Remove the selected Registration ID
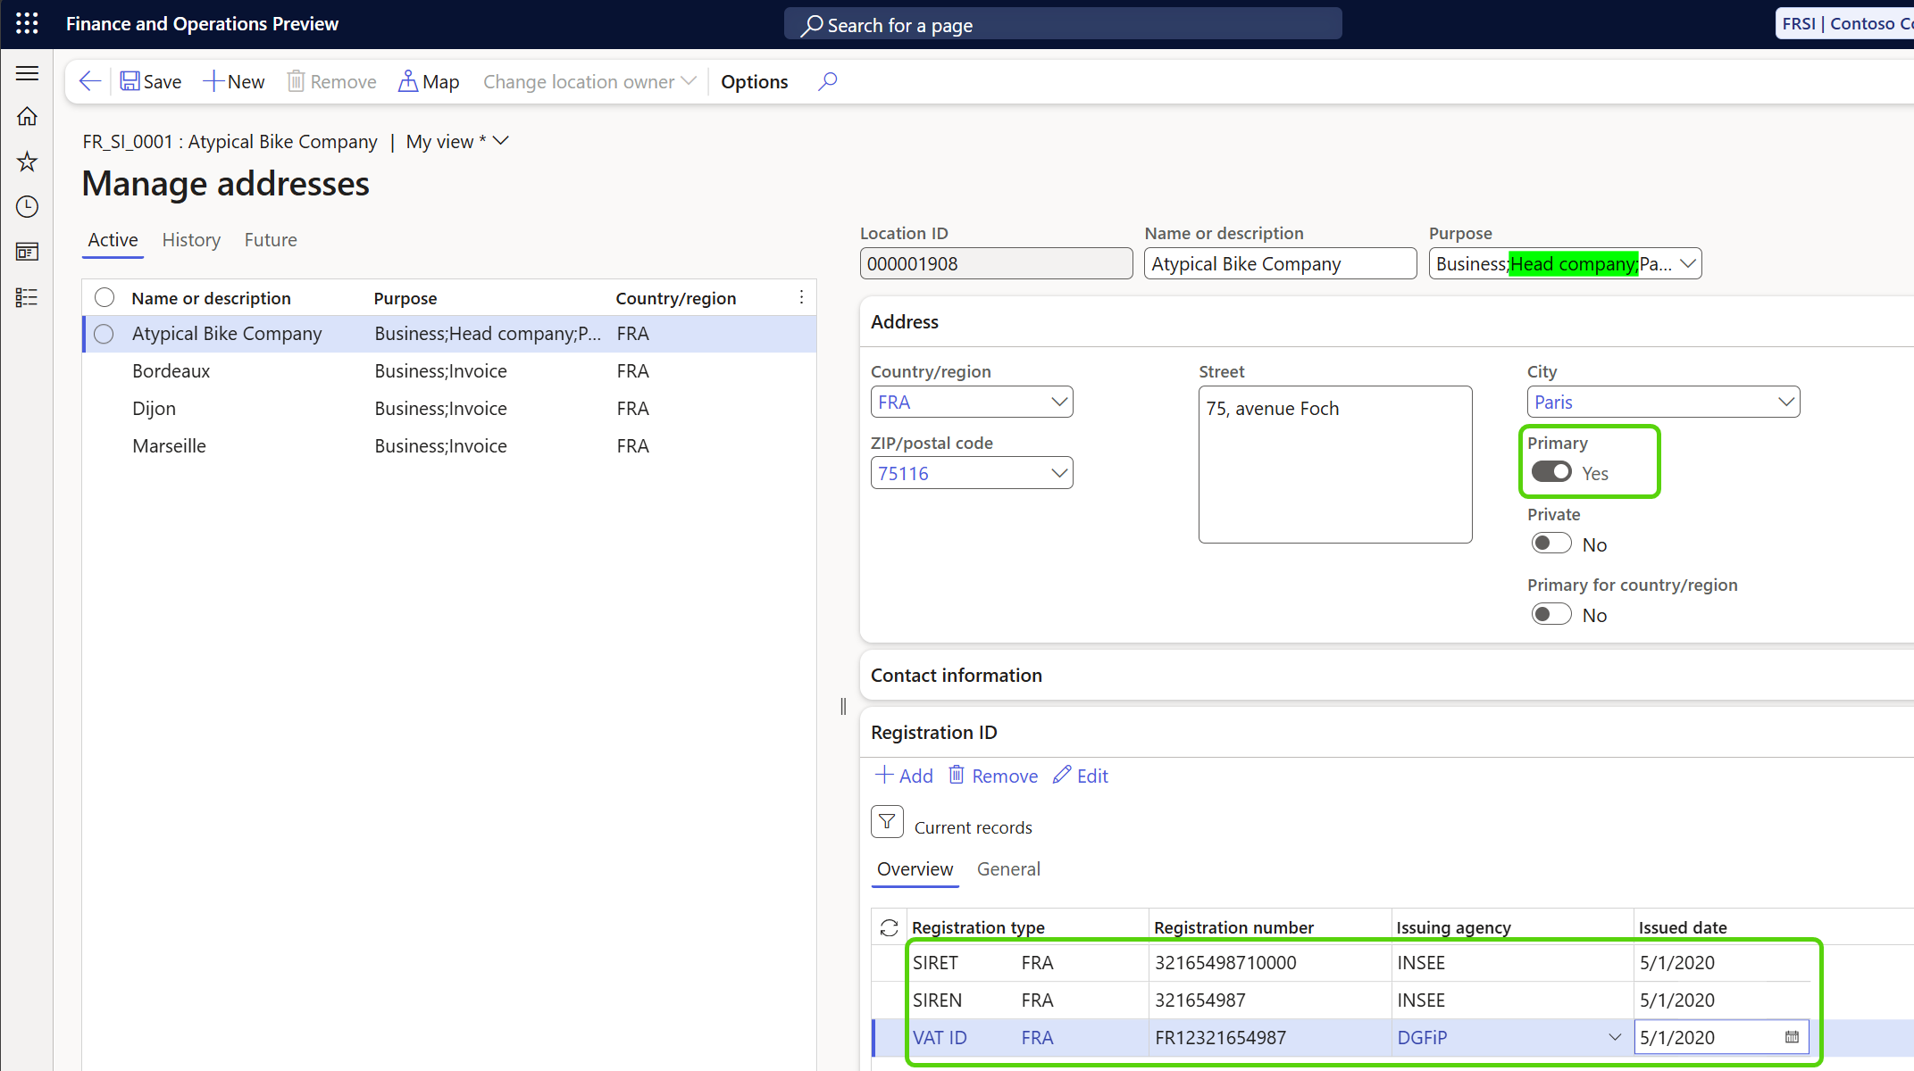The width and height of the screenshot is (1914, 1071). (x=993, y=776)
